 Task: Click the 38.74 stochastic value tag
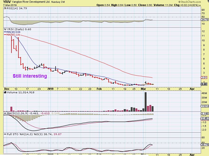tap(205, 145)
